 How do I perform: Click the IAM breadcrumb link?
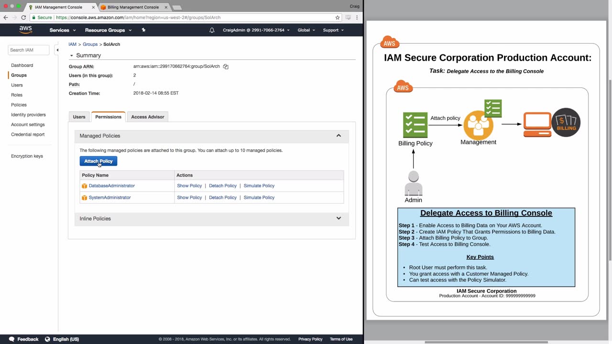click(x=72, y=44)
